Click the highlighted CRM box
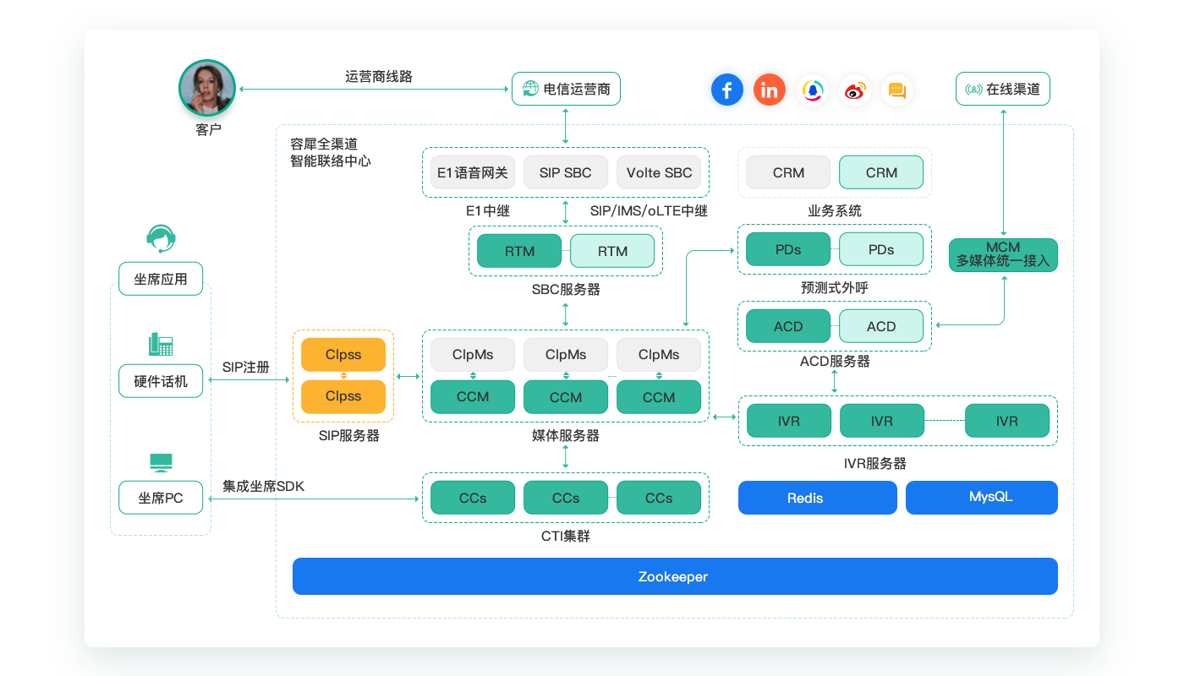This screenshot has height=676, width=1184. coord(881,172)
